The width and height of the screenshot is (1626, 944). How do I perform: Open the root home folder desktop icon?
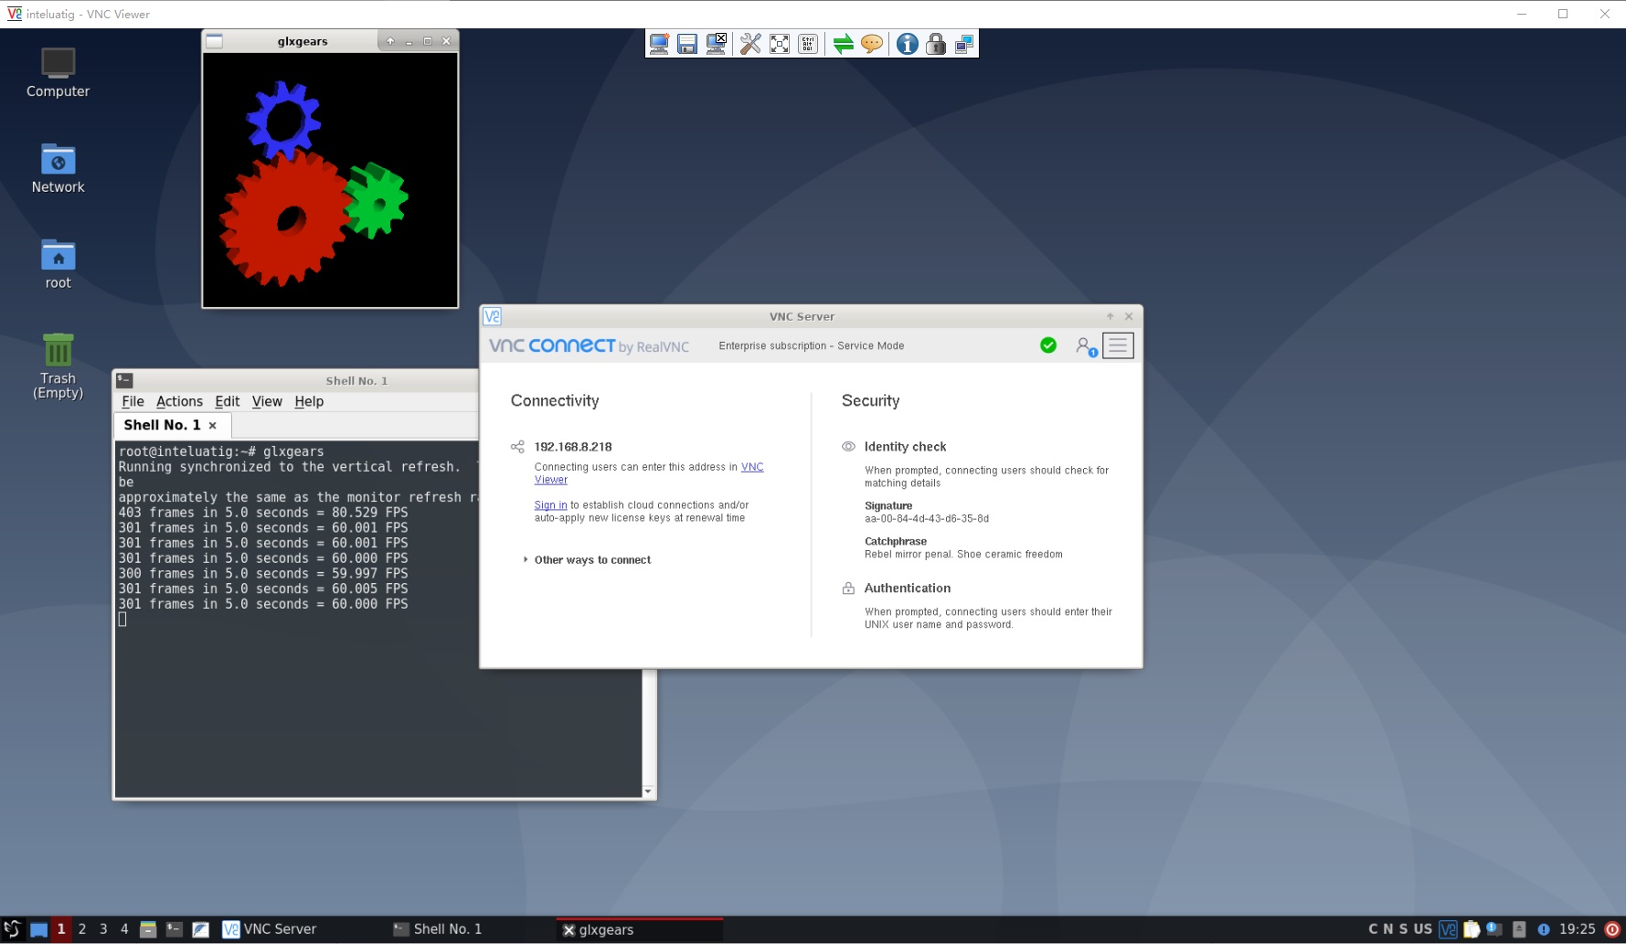(x=58, y=264)
